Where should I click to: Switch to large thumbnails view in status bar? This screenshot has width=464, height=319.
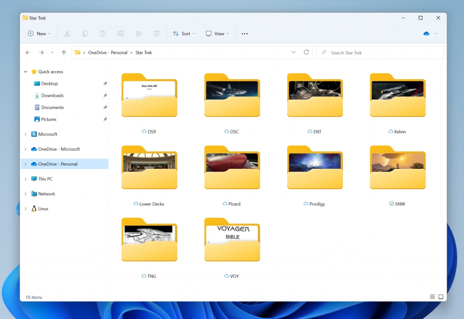(440, 297)
